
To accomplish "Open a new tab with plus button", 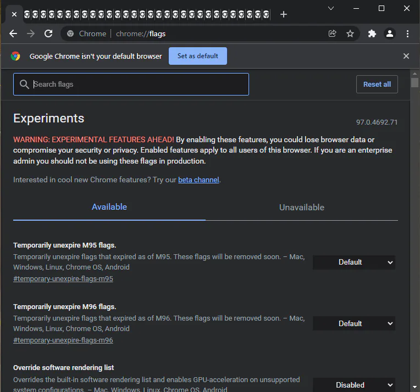I will pos(284,14).
